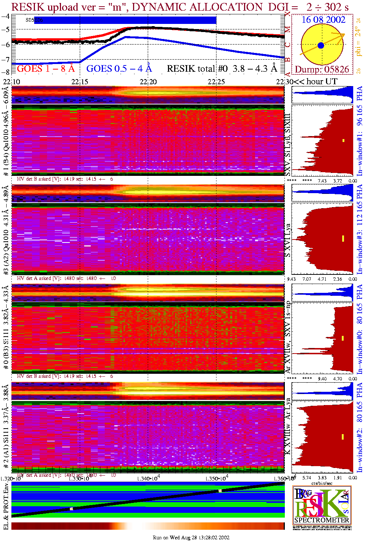369x543 pixels.
Task: Click the yellow marker in In-window#3 histogram
Action: [343, 238]
